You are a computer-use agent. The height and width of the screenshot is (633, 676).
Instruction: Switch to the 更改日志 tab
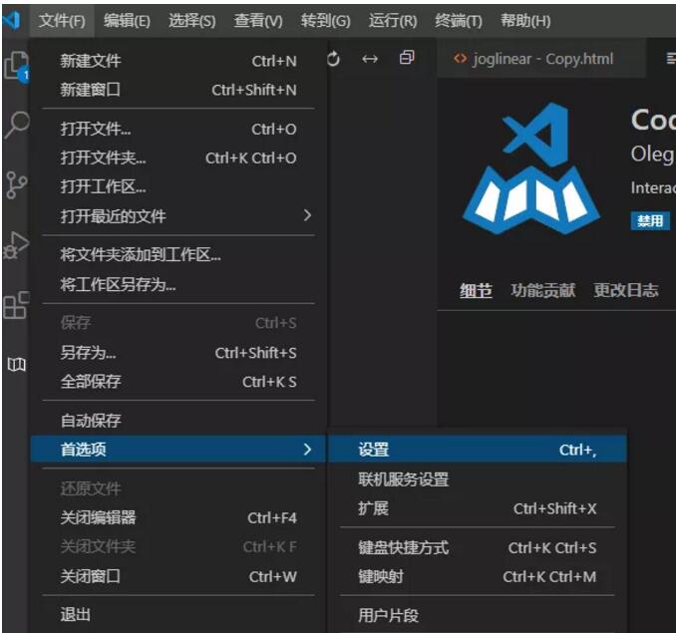pyautogui.click(x=626, y=290)
